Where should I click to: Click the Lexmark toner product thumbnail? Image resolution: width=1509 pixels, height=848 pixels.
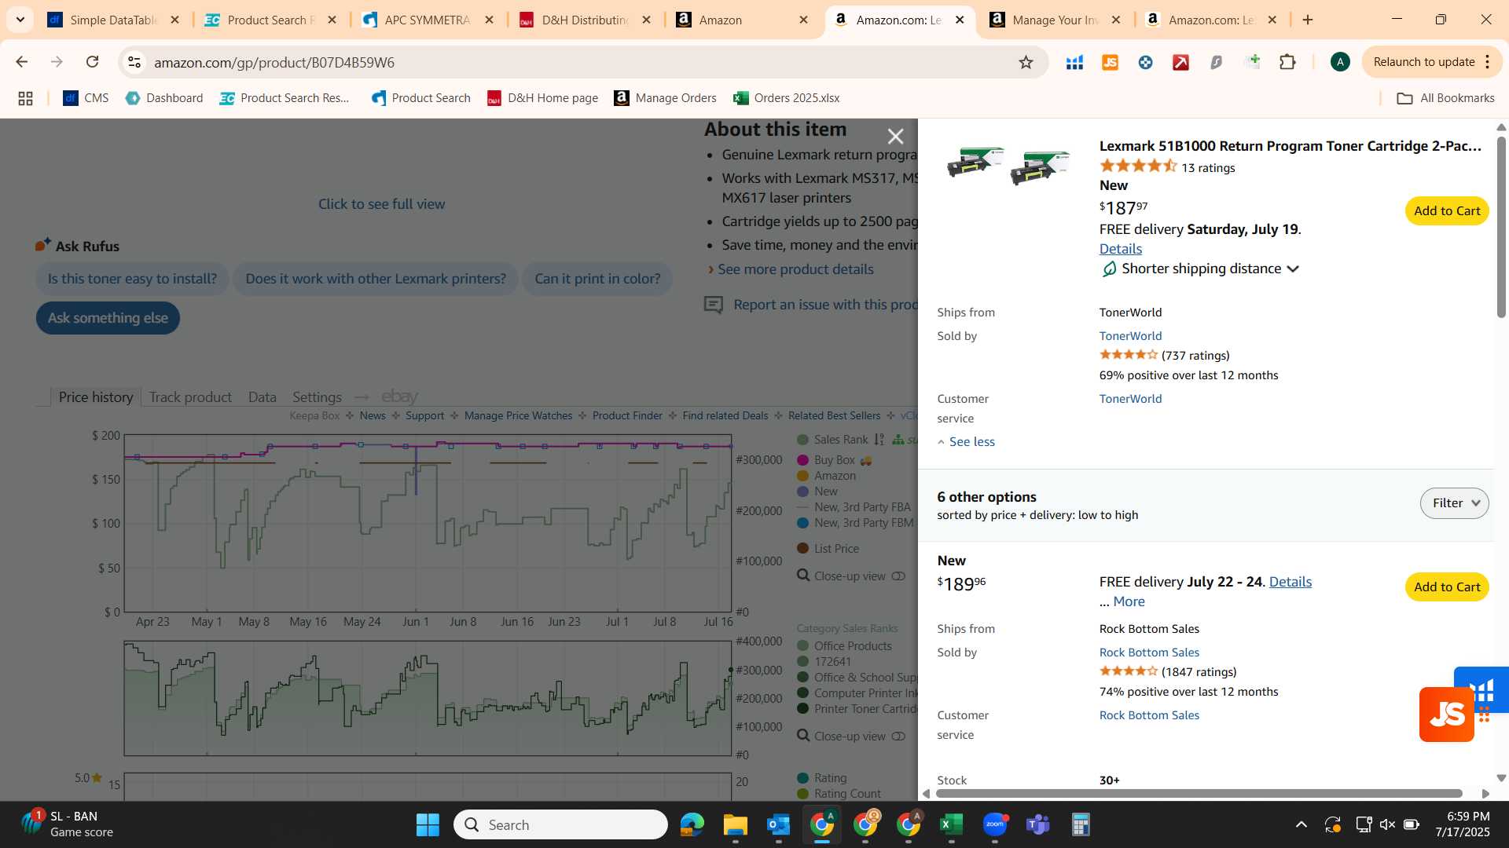tap(1008, 165)
